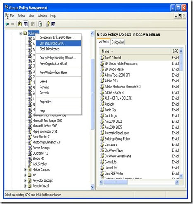Image resolution: width=193 pixels, height=204 pixels.
Task: Open the File menu
Action: pyautogui.click(x=12, y=16)
